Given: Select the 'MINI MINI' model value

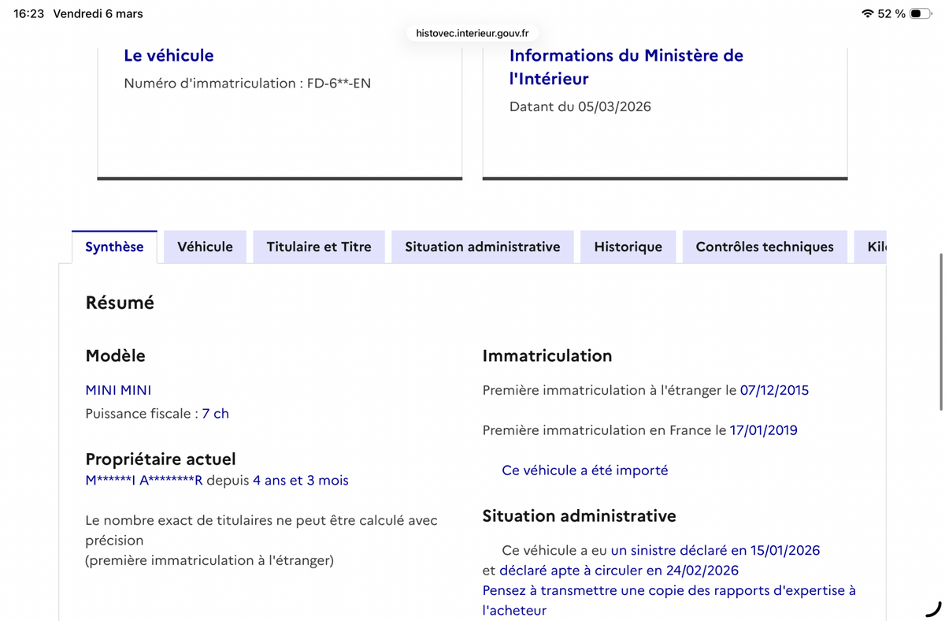Looking at the screenshot, I should 118,390.
